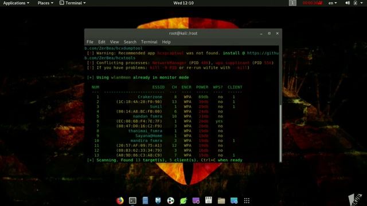
Task: Click the Scanning. Found 13 target(s) status line
Action: click(165, 160)
